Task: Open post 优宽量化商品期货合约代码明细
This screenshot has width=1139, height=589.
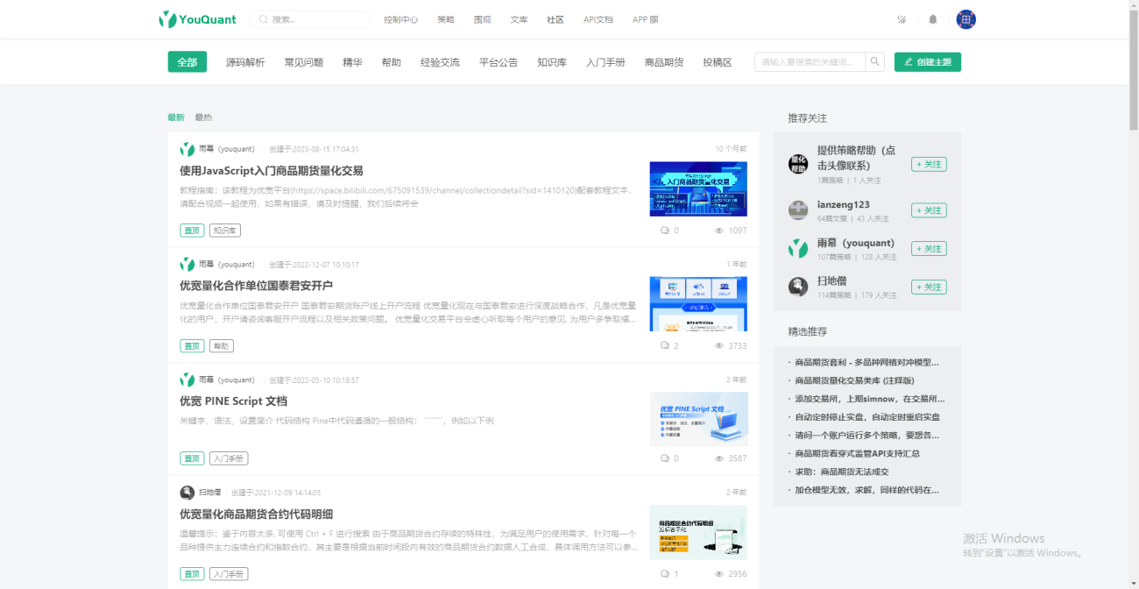Action: 256,514
